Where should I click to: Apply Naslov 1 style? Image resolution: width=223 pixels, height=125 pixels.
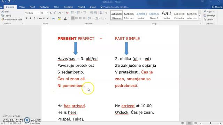click(x=141, y=15)
